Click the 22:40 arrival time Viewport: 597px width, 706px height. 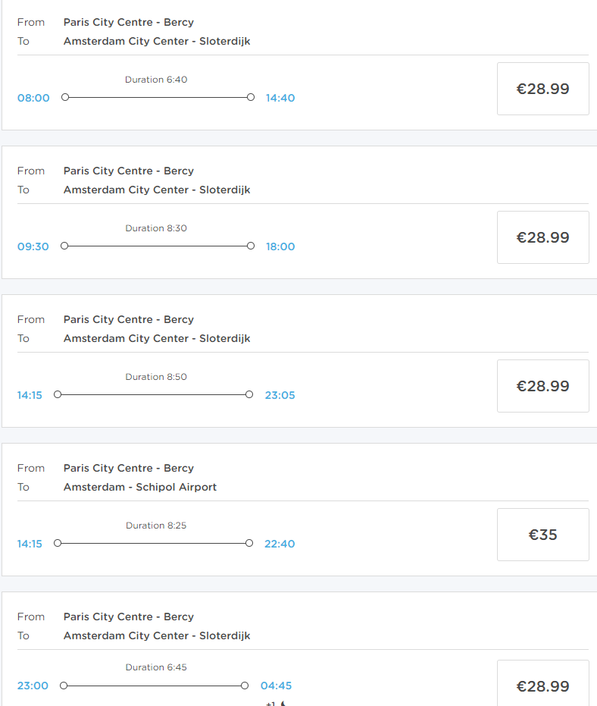point(280,544)
